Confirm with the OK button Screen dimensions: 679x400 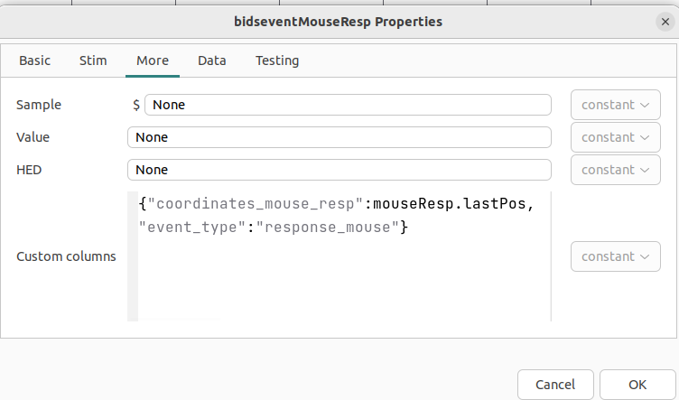pyautogui.click(x=637, y=385)
